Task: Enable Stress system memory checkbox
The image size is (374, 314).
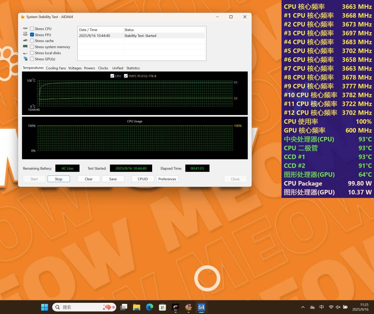Action: tap(32, 47)
